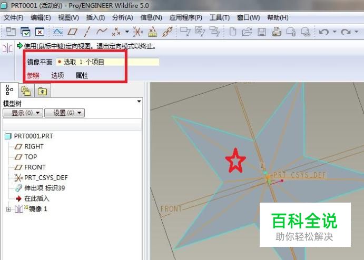Open a file using the folder icon
The image size is (364, 260).
click(247, 32)
